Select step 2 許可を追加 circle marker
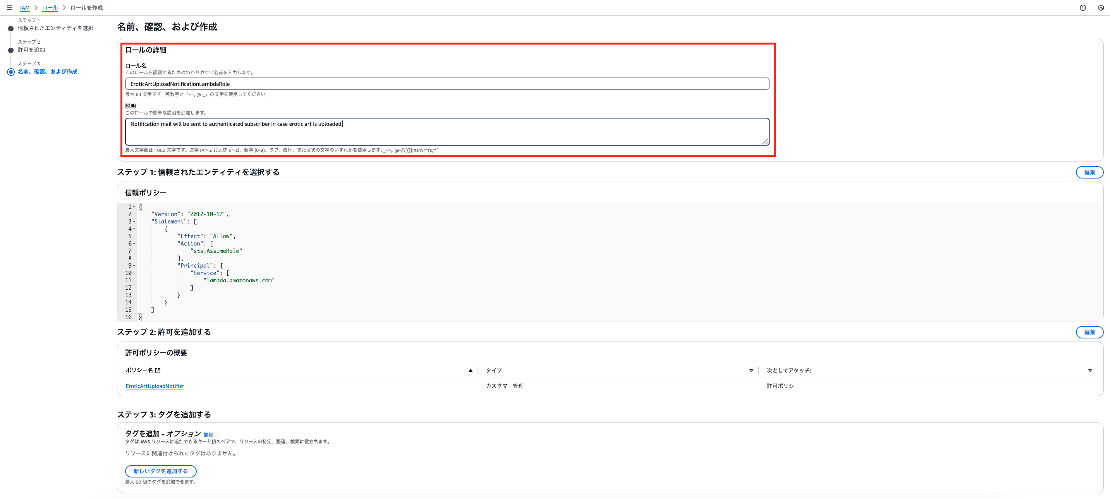The height and width of the screenshot is (498, 1110). pos(11,50)
